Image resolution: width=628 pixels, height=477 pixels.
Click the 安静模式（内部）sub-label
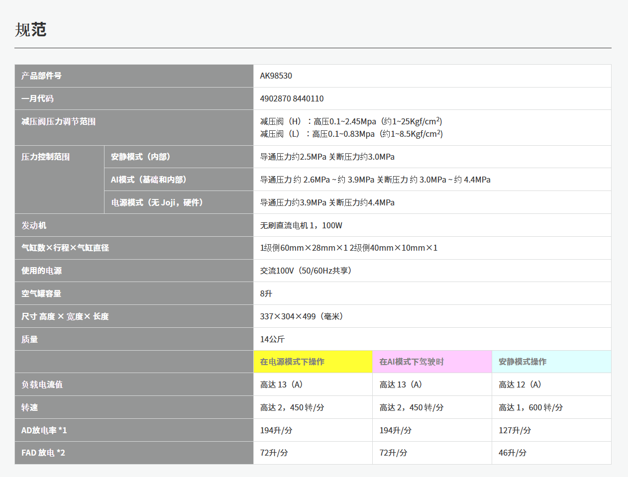(x=179, y=157)
